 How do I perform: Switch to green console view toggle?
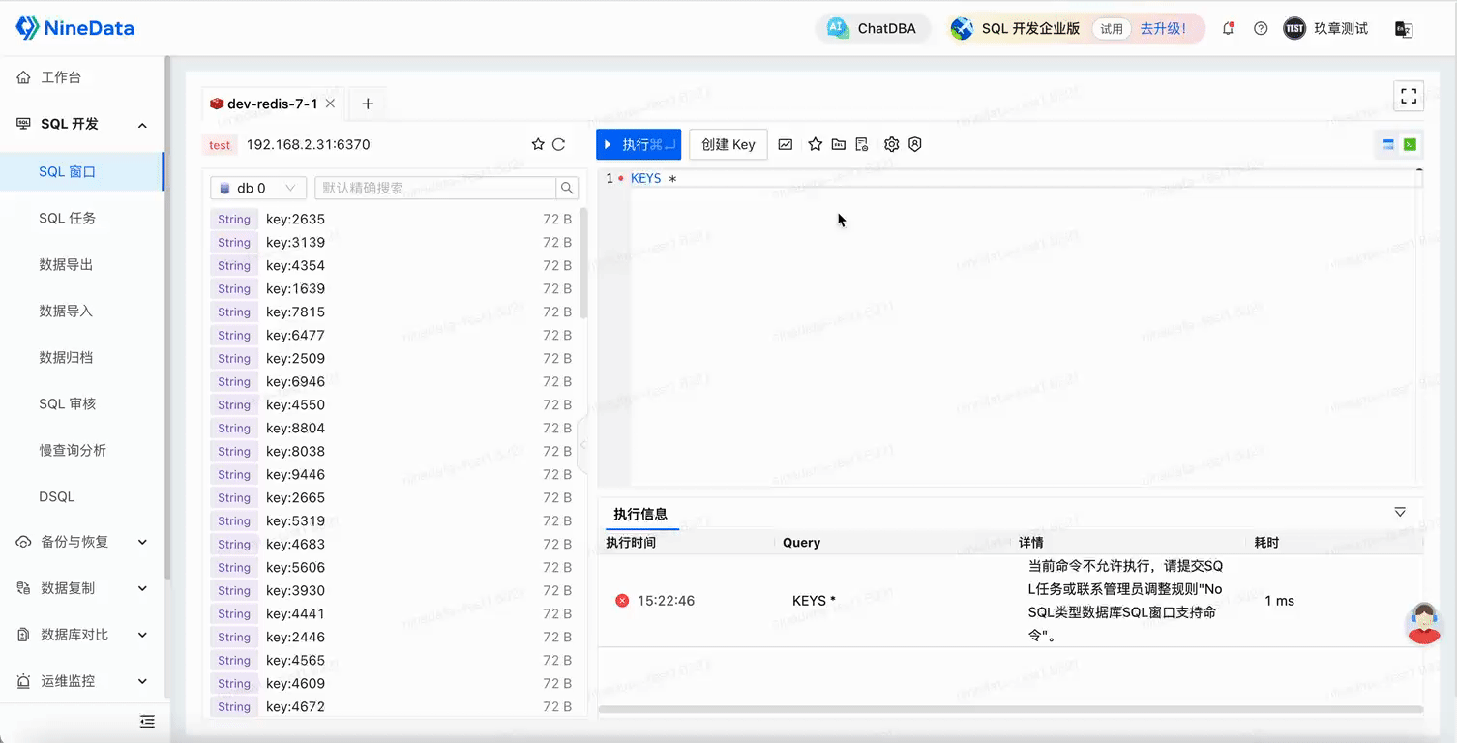click(1410, 144)
